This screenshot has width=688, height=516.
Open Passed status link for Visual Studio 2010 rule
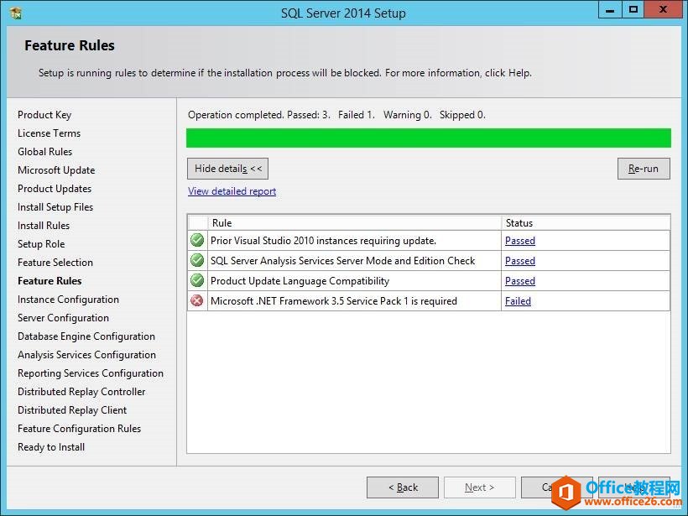click(520, 241)
